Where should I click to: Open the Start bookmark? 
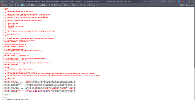17,5
